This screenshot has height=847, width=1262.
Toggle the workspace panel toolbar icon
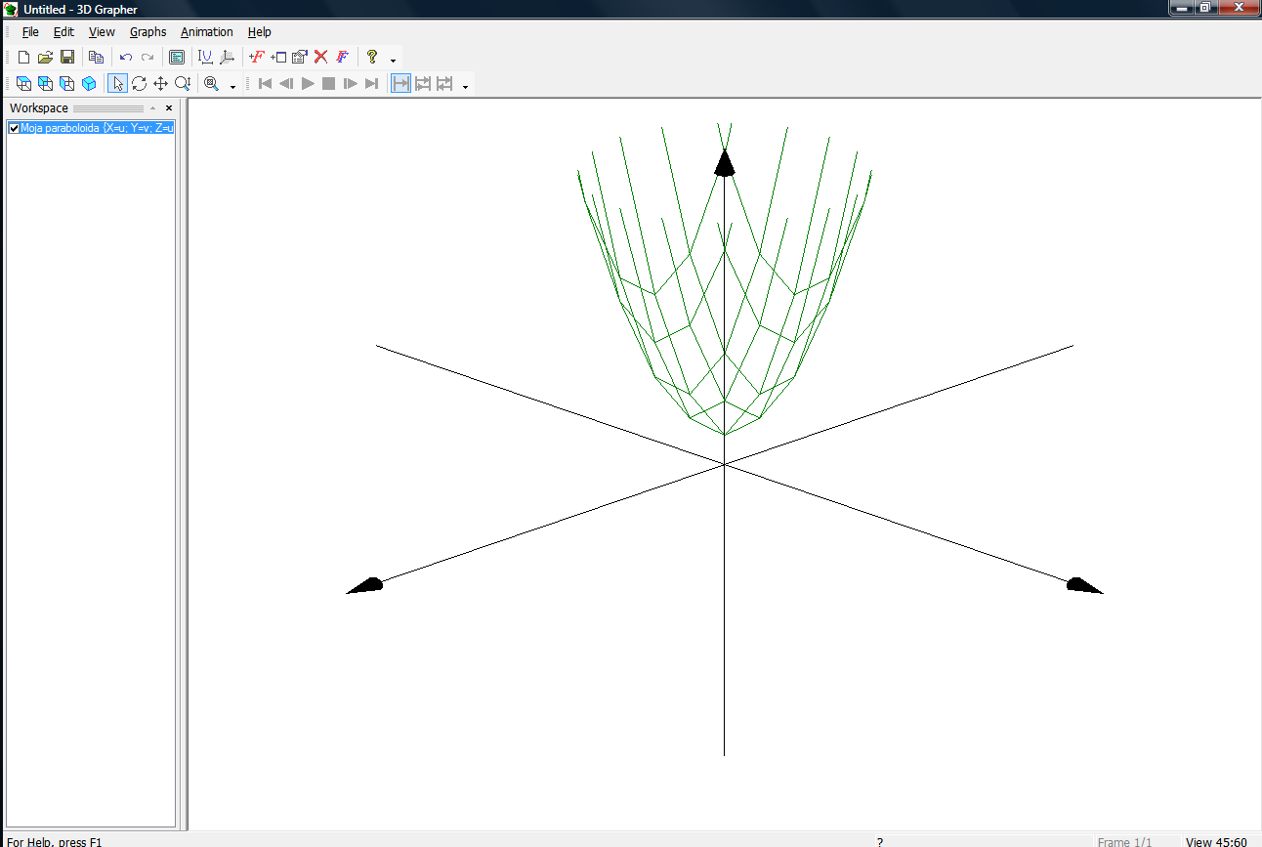point(177,58)
